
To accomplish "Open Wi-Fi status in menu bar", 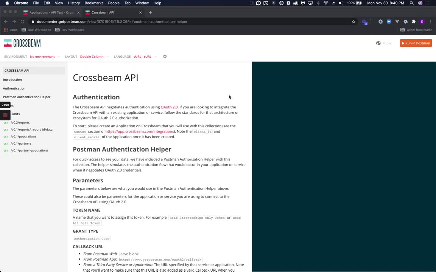I will [x=326, y=3].
